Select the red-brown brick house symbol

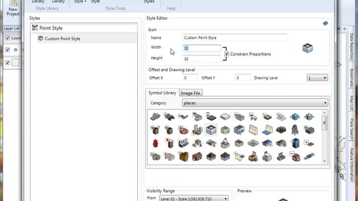[197, 156]
